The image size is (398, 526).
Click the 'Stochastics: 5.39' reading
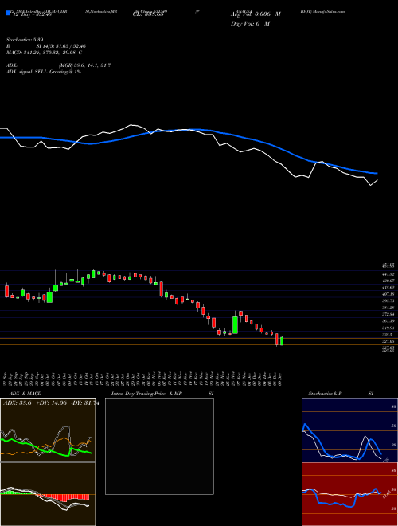[x=25, y=40]
